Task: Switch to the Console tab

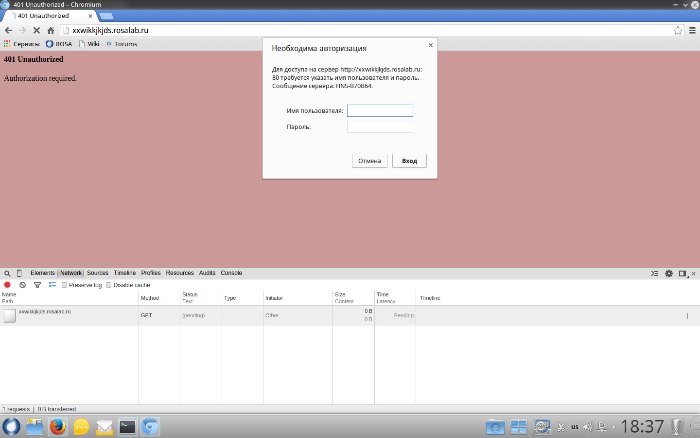Action: 231,273
